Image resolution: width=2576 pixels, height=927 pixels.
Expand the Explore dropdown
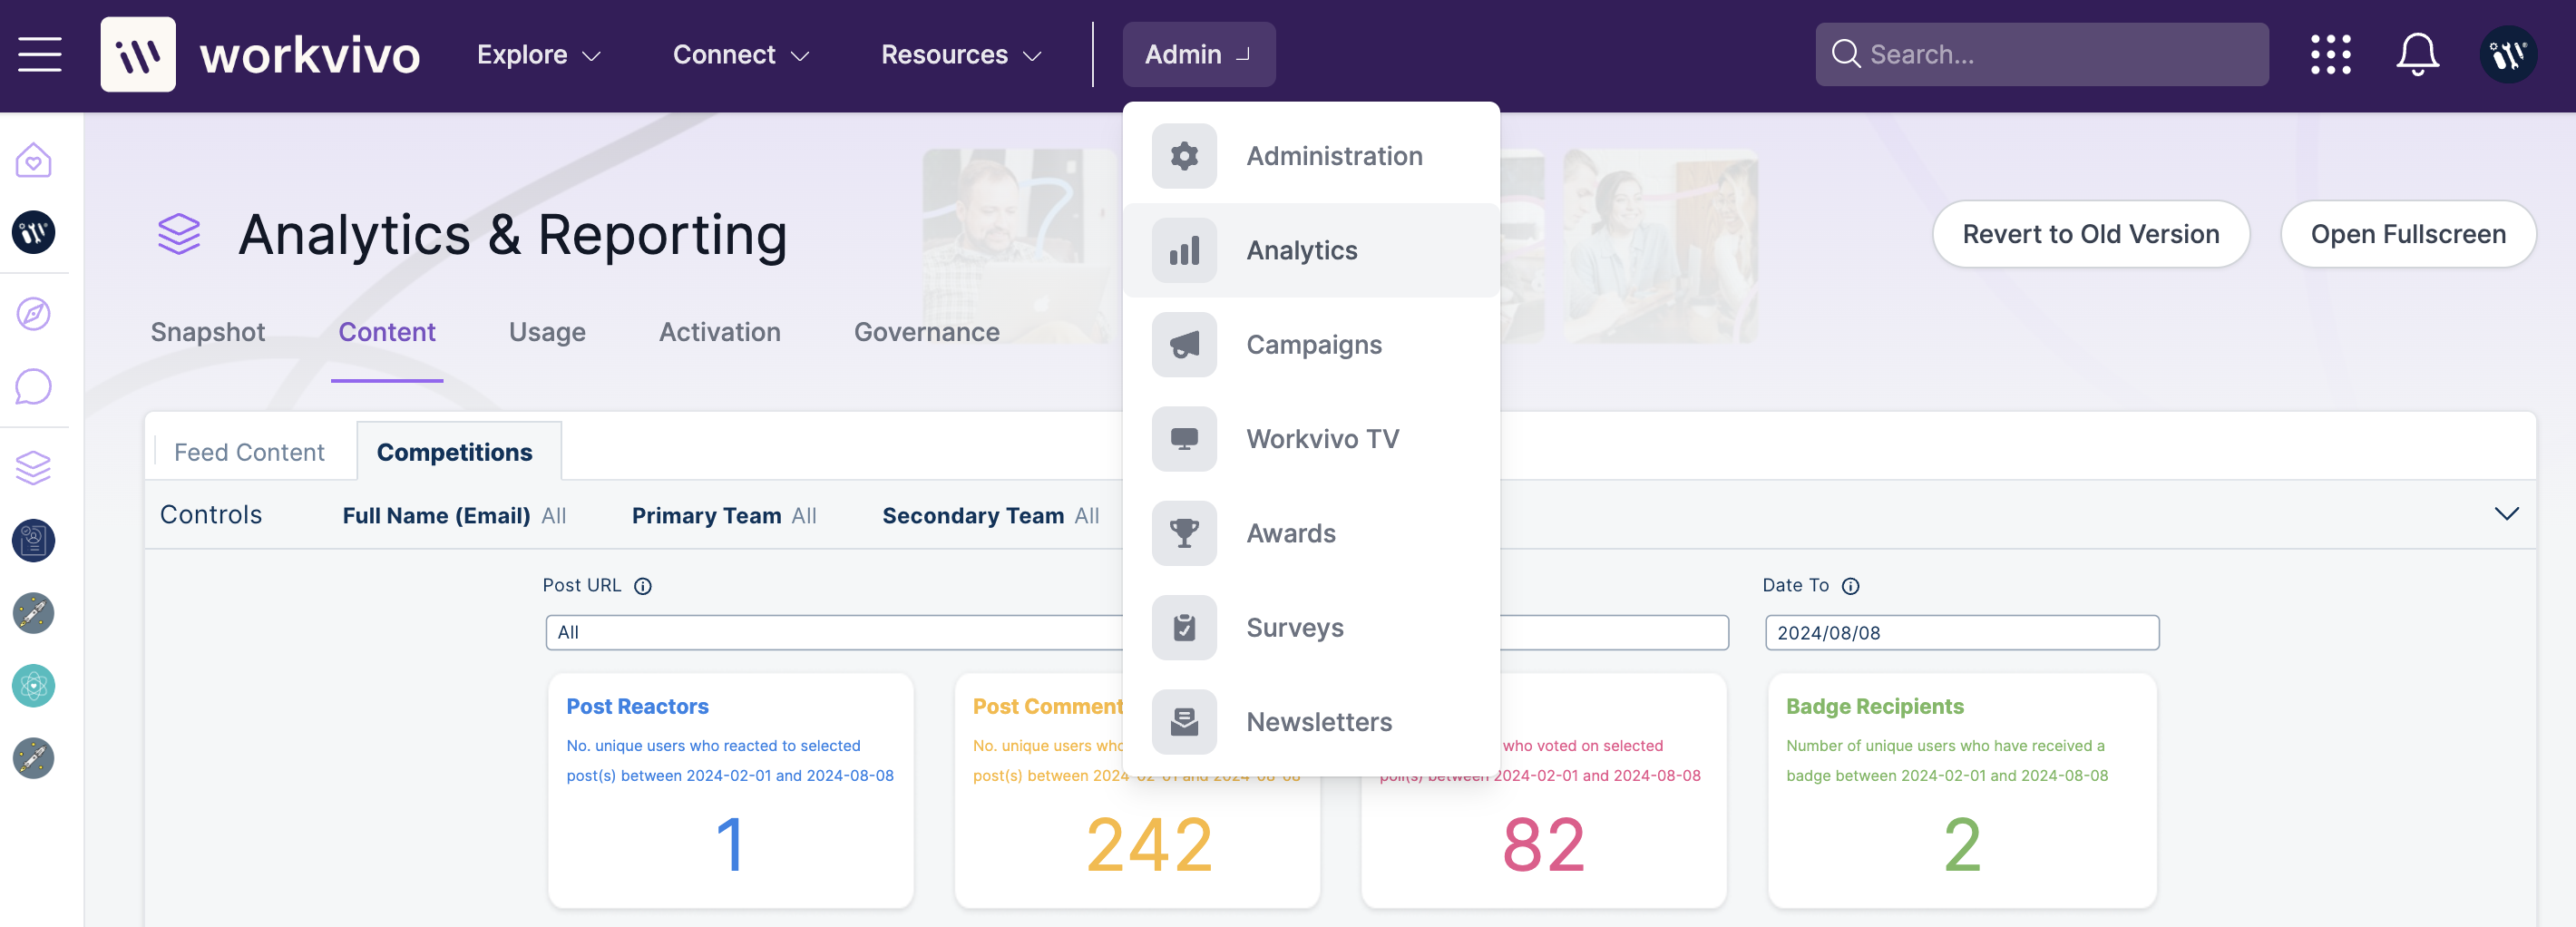pos(538,54)
